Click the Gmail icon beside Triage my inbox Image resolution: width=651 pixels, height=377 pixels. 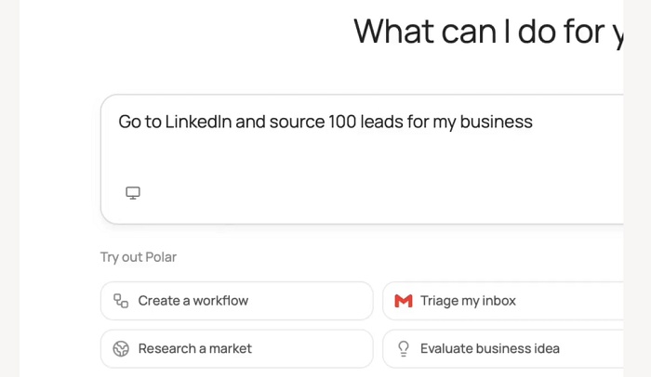click(x=404, y=301)
